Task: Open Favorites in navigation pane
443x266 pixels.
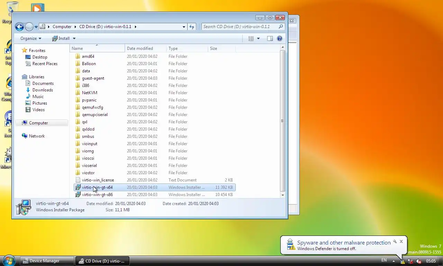Action: coord(37,51)
